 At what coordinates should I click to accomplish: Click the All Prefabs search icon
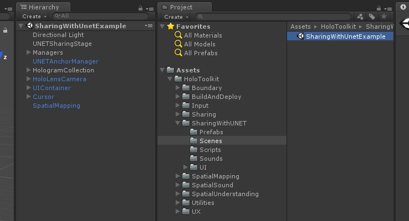click(x=178, y=52)
